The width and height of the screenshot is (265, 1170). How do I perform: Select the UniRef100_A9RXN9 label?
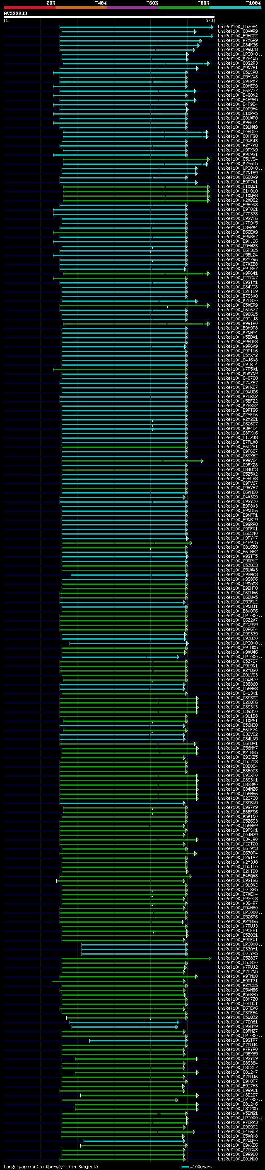point(238,150)
